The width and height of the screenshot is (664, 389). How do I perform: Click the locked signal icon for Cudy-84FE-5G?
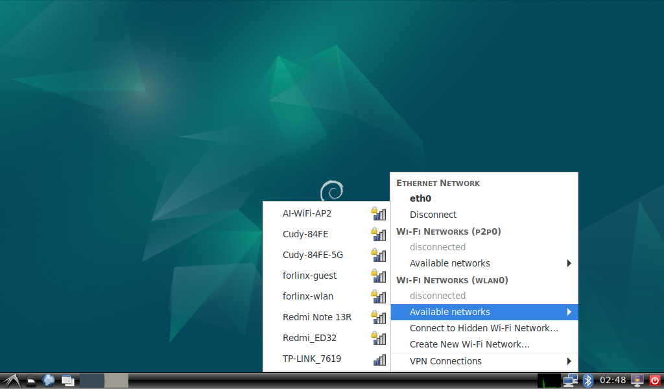tap(379, 255)
